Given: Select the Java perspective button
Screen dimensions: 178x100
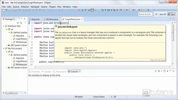Looking at the screenshot, I should 172,14.
